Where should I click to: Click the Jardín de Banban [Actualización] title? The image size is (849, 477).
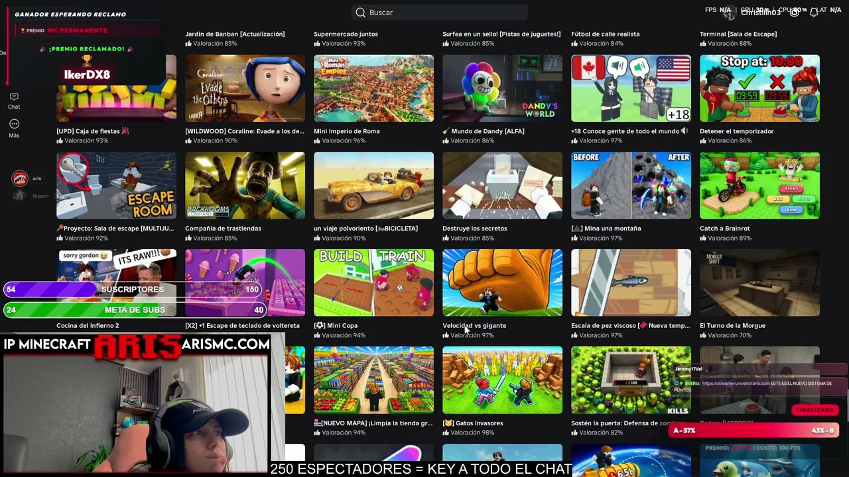click(x=235, y=34)
